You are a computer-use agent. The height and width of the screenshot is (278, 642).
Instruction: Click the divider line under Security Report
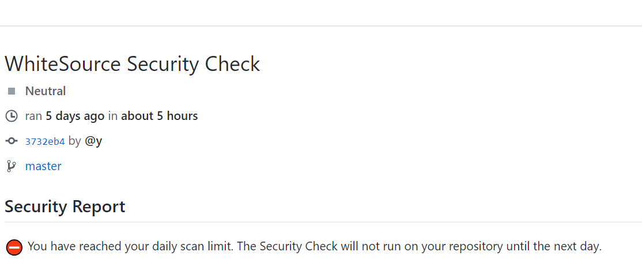[323, 222]
